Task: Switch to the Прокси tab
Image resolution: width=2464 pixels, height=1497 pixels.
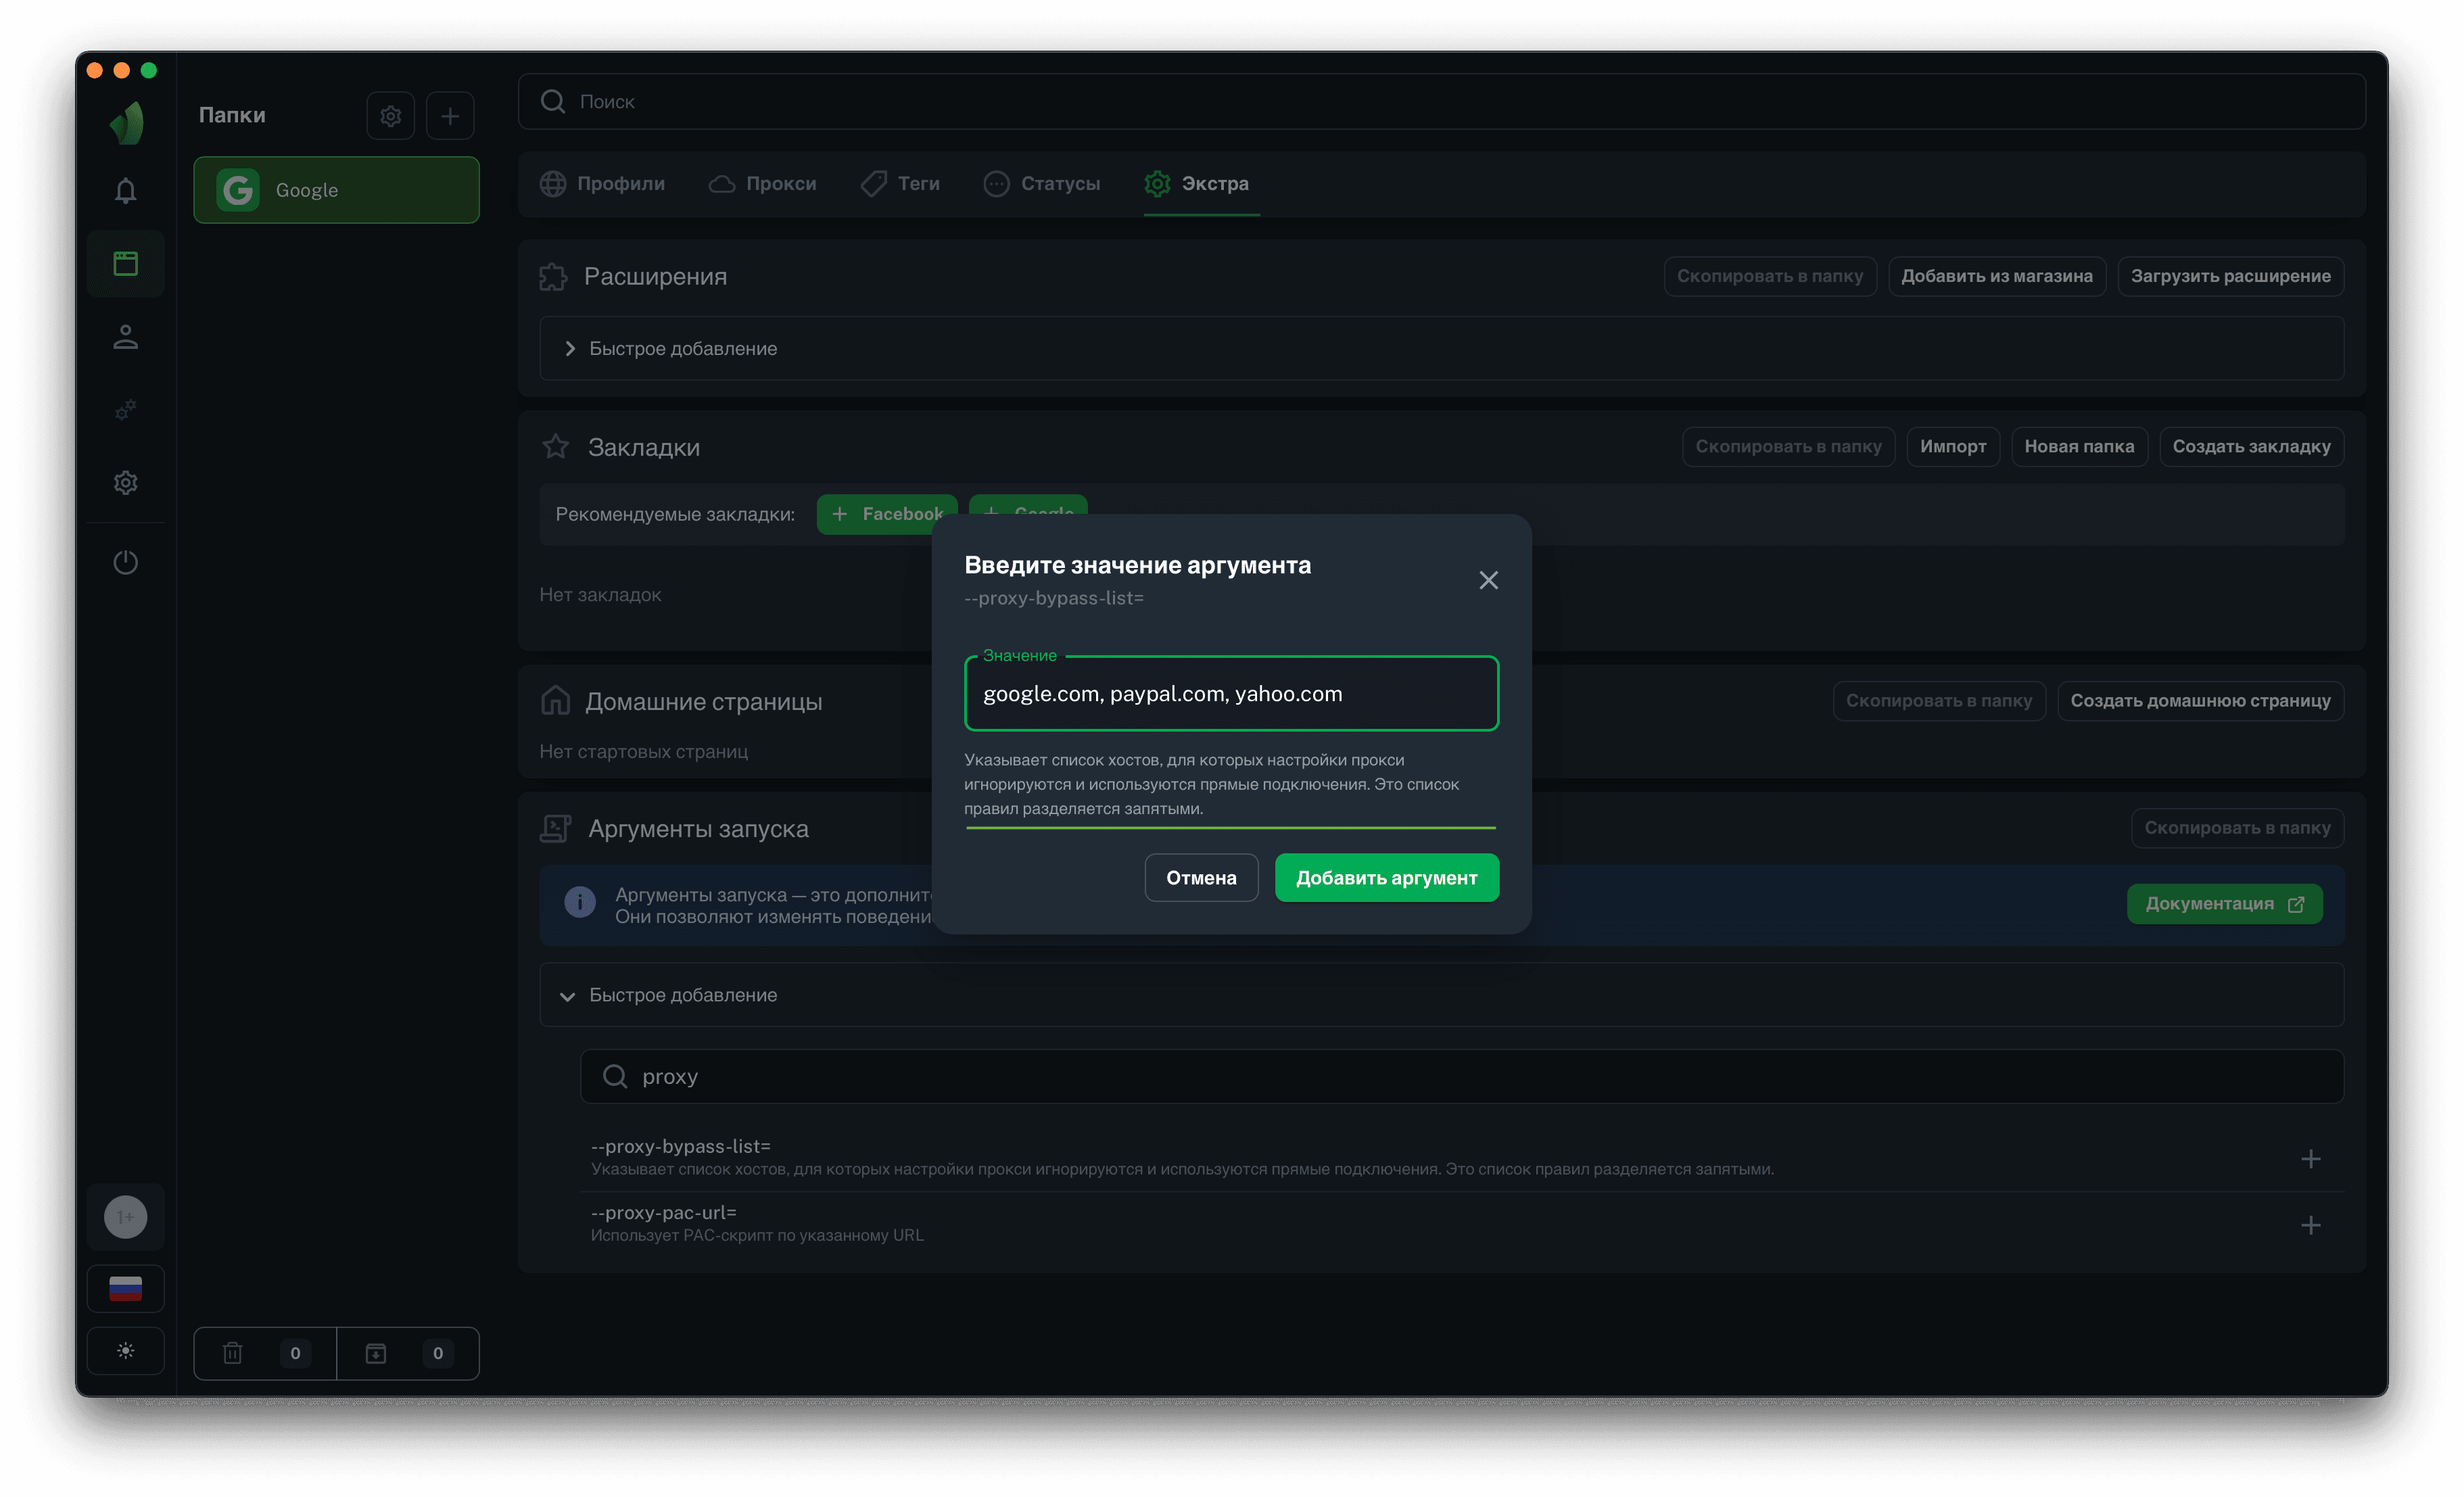Action: coord(762,184)
